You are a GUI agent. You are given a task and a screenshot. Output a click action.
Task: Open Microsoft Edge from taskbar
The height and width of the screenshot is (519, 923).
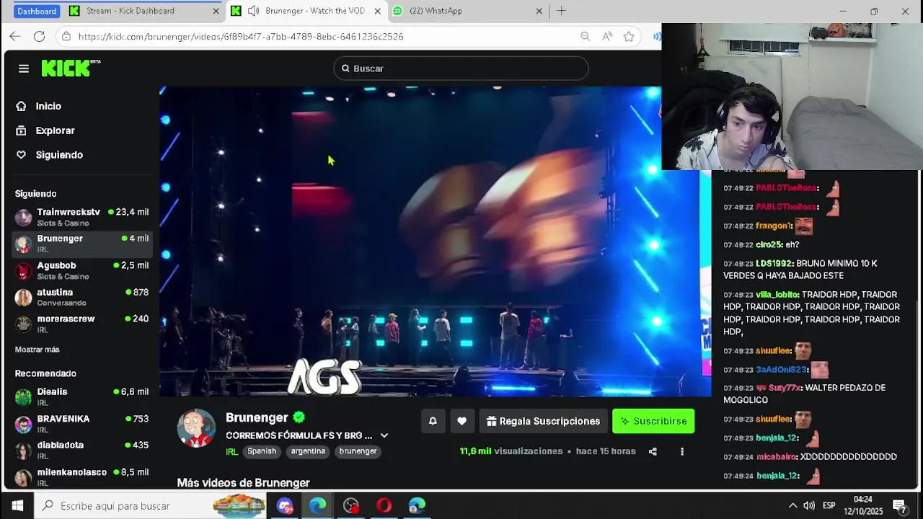pos(318,505)
